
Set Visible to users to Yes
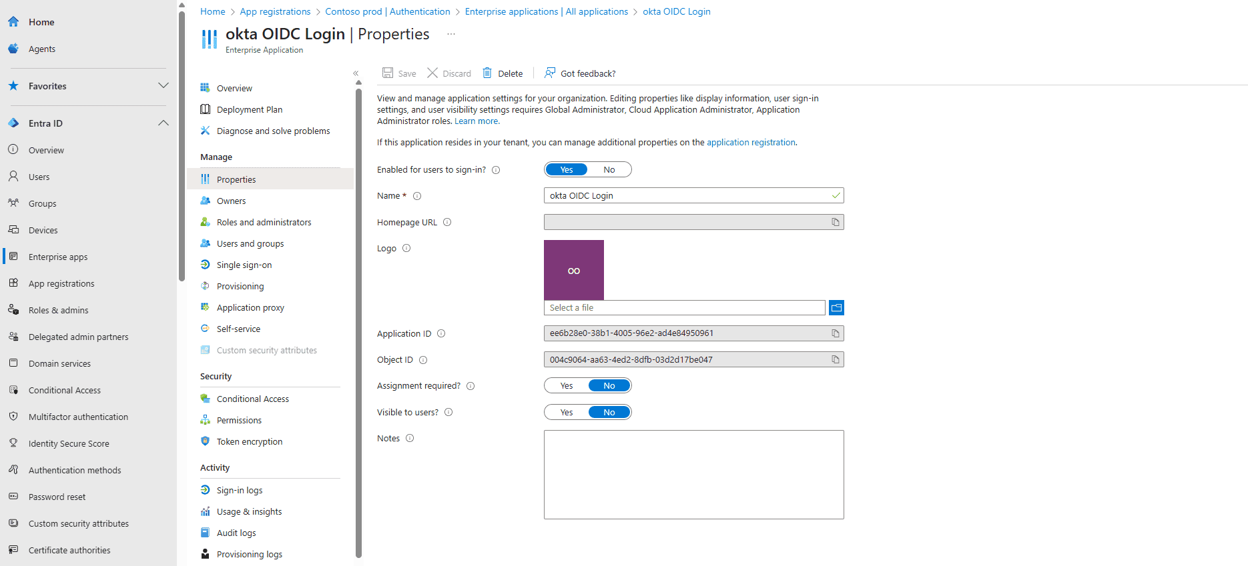(567, 412)
